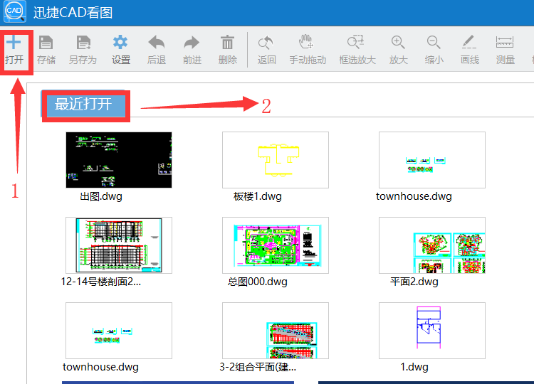Click the 前进 redo arrow
Viewport: 534px width, 384px height.
click(192, 43)
